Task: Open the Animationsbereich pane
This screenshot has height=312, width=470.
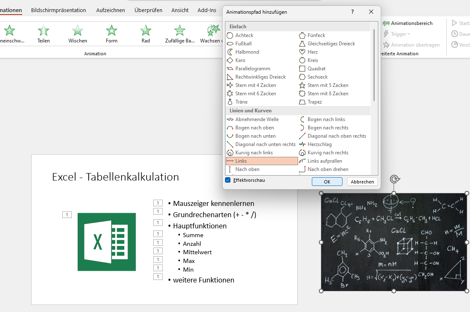Action: [412, 23]
